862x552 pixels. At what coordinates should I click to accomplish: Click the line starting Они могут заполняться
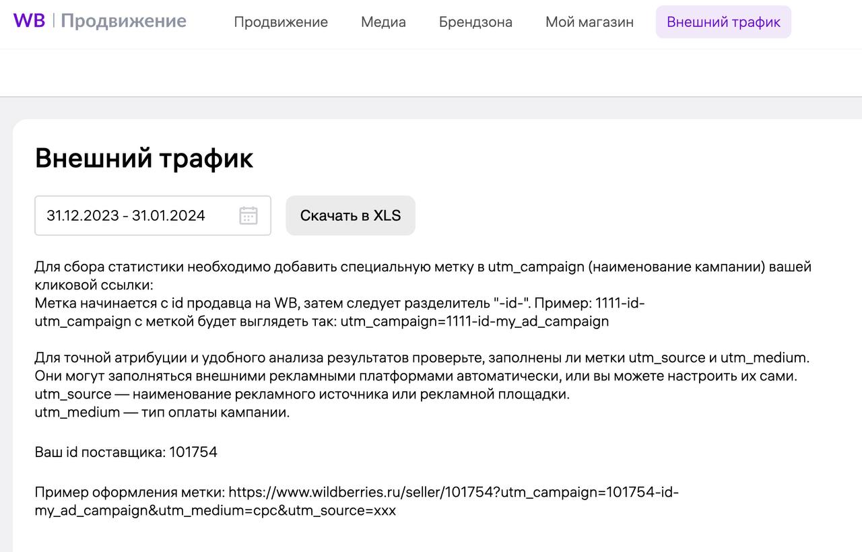pyautogui.click(x=416, y=376)
